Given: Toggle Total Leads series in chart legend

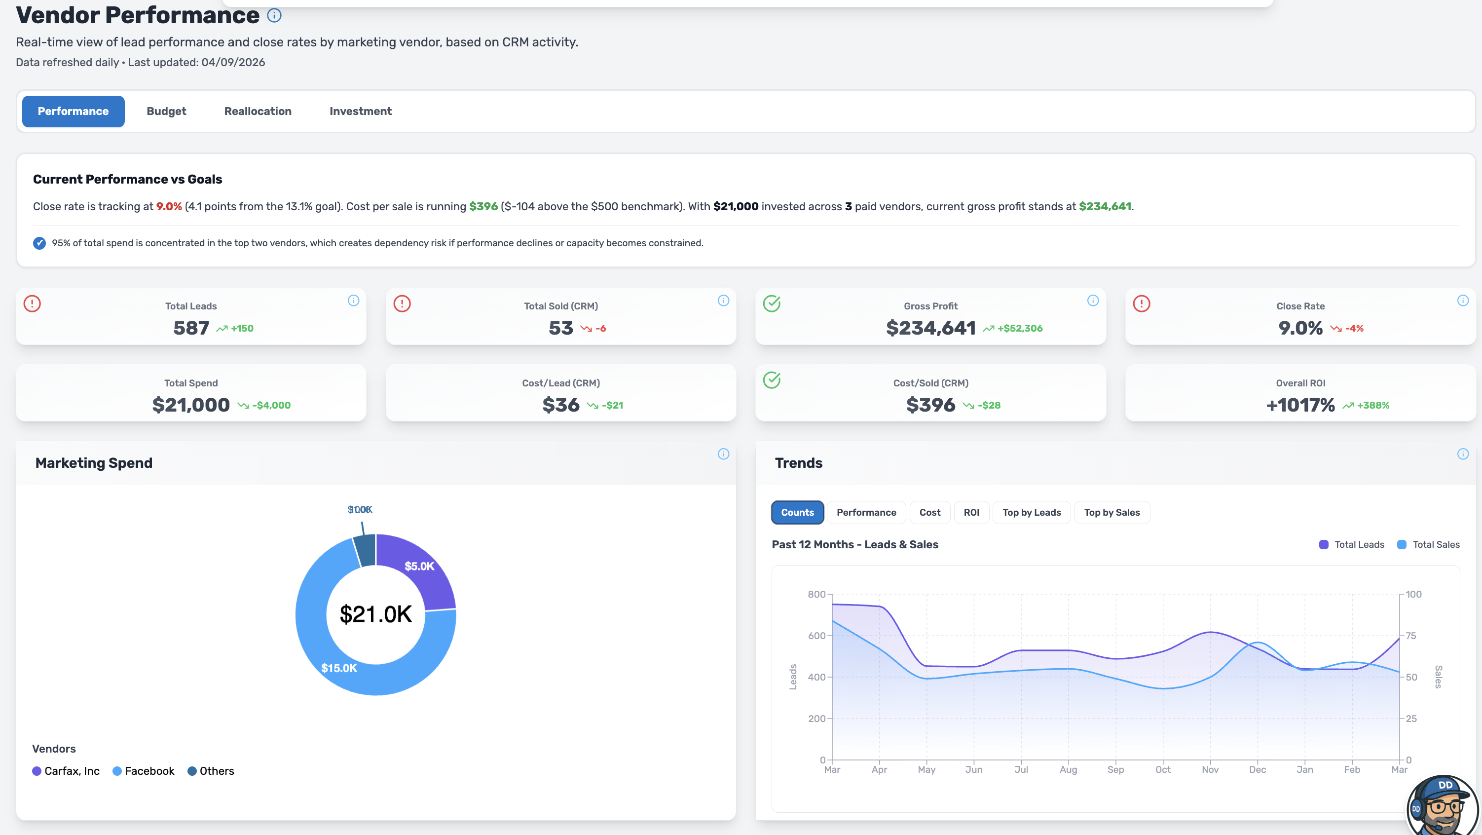Looking at the screenshot, I should coord(1351,544).
